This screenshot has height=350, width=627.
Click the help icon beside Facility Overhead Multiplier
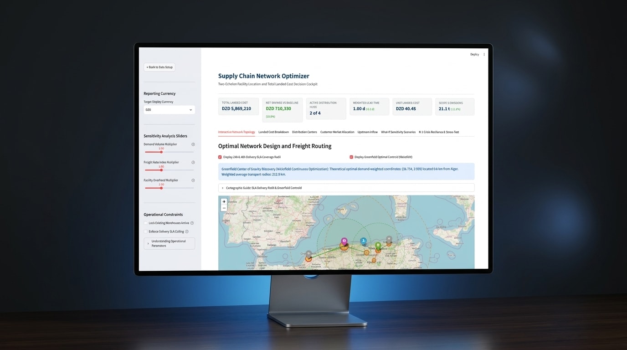coord(193,180)
